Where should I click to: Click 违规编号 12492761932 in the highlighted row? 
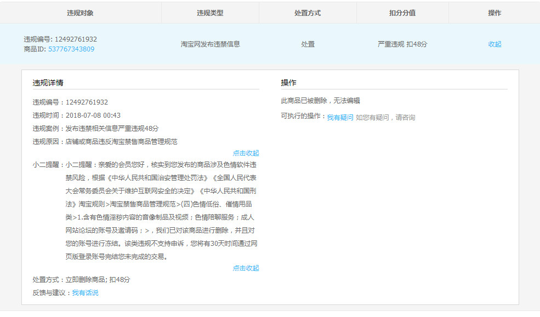(60, 39)
